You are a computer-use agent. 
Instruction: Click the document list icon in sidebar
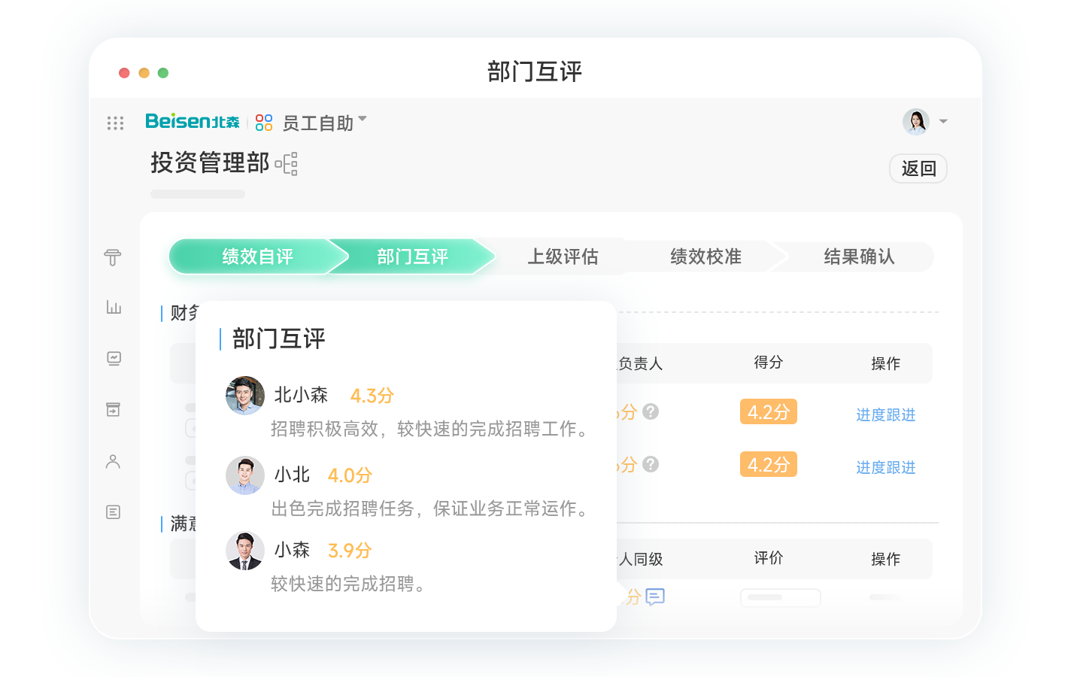click(x=113, y=512)
